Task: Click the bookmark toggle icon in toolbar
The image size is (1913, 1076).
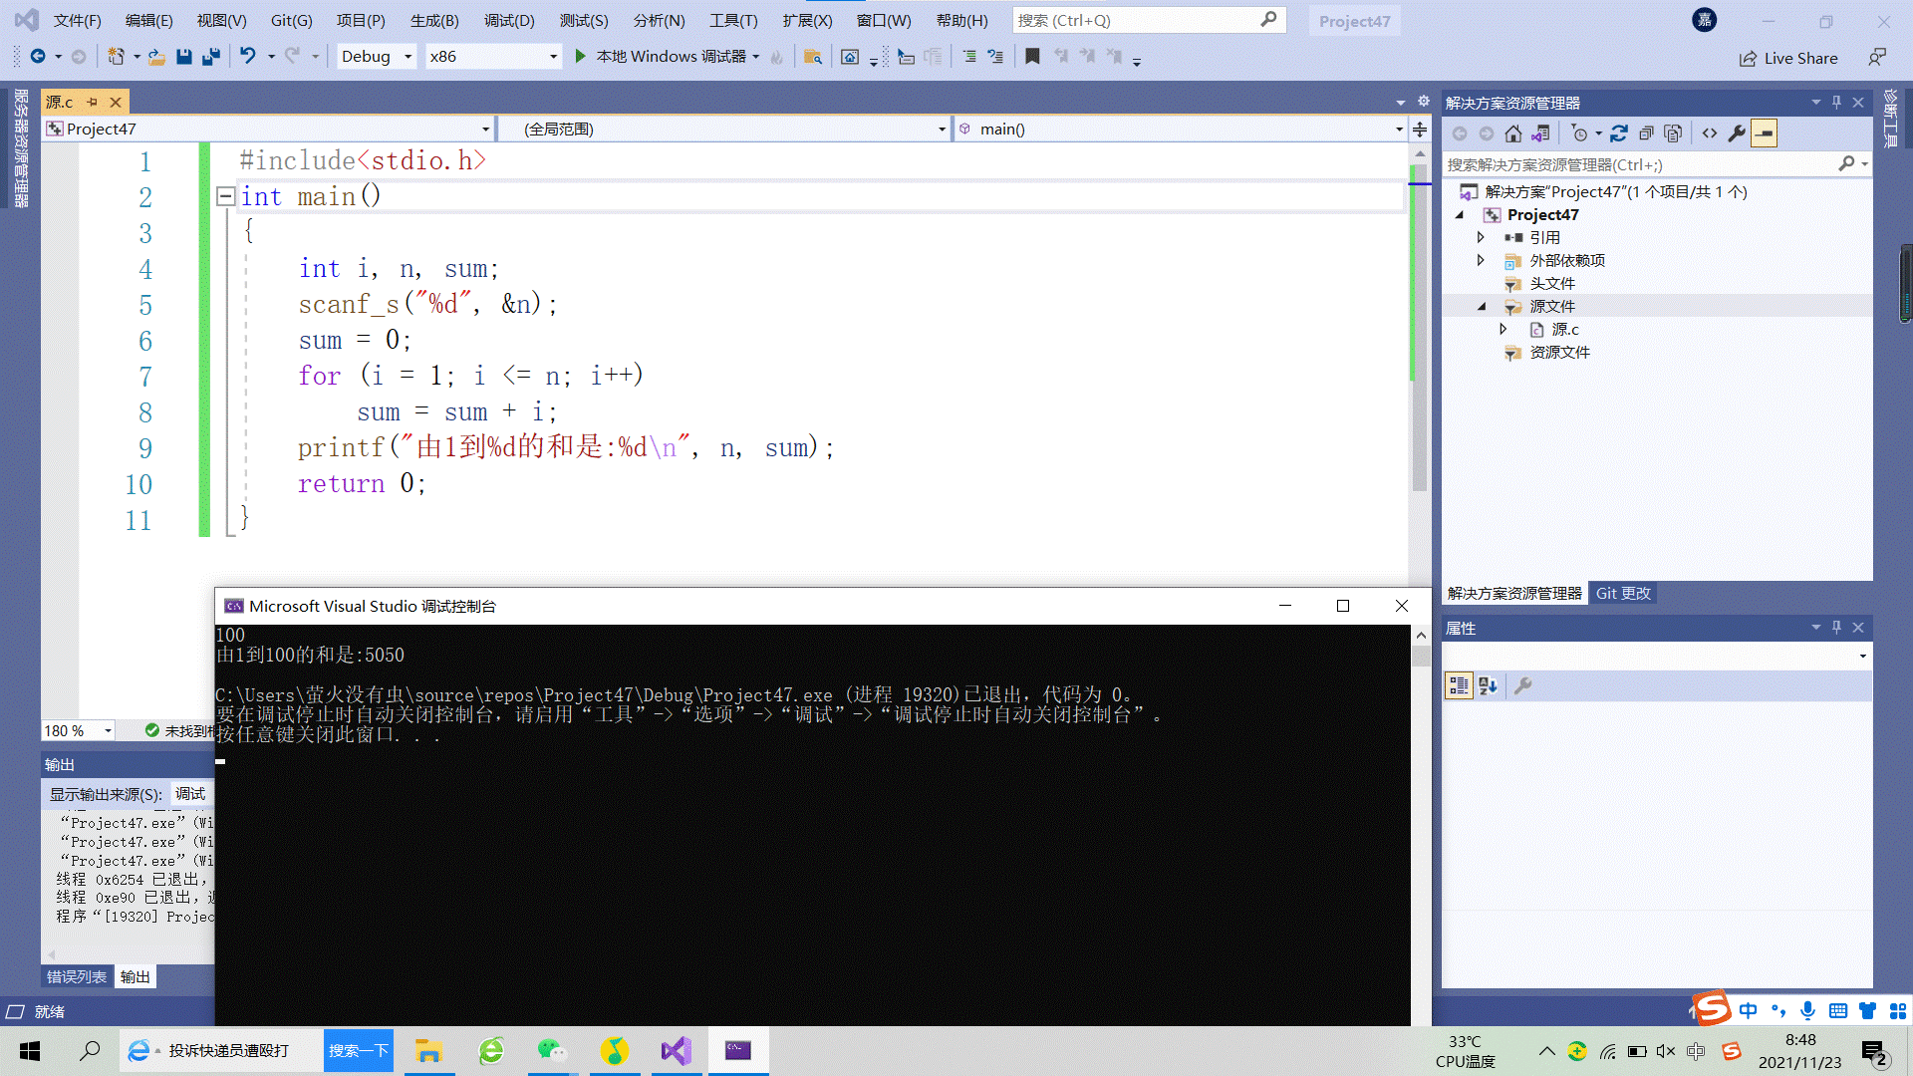Action: coord(1032,57)
